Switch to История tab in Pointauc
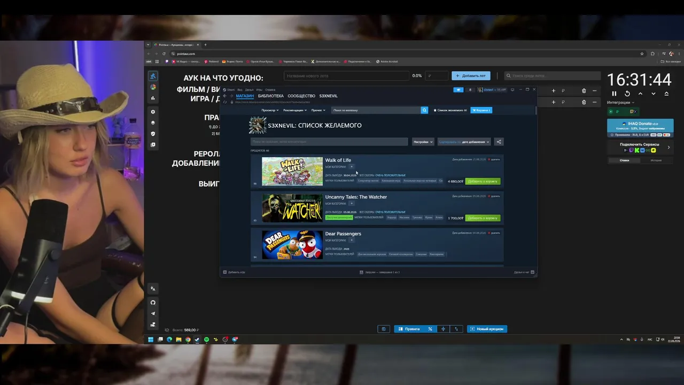 point(656,160)
